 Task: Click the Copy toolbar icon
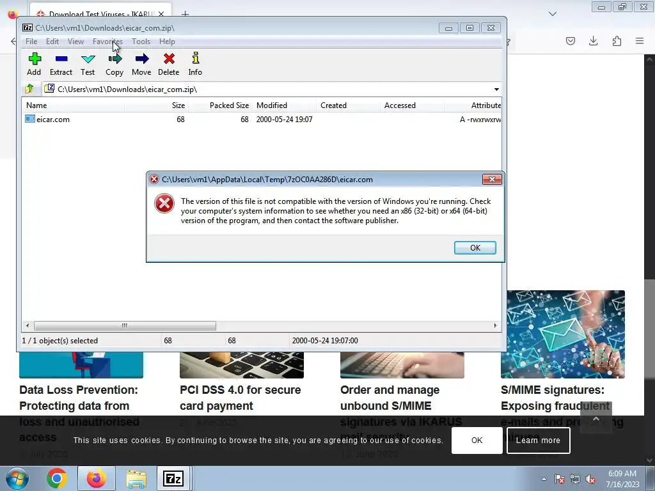point(114,64)
